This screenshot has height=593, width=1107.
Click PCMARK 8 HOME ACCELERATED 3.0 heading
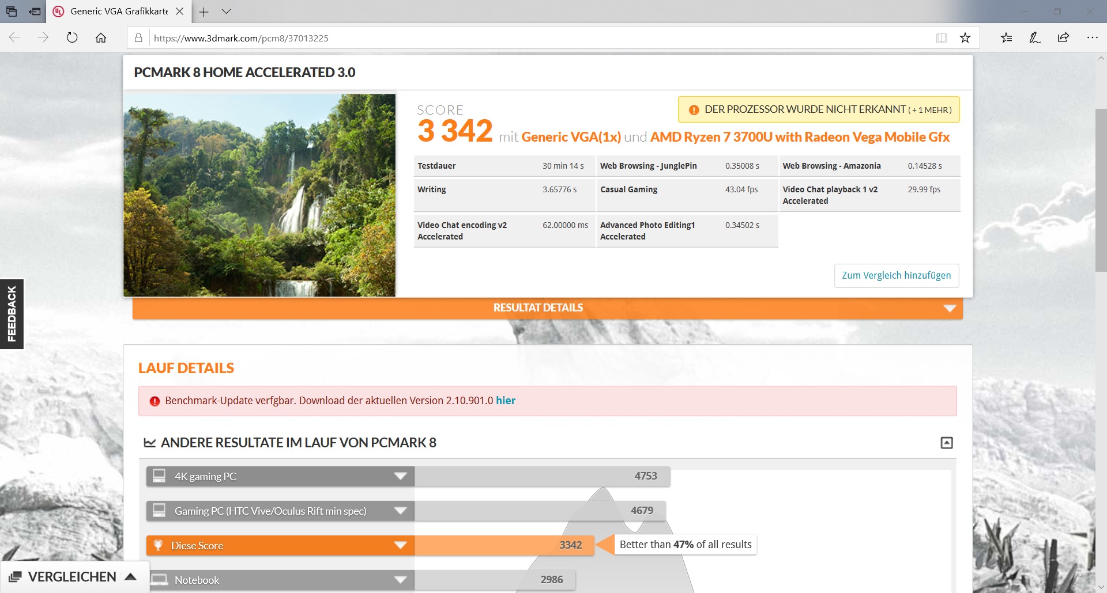pos(244,73)
